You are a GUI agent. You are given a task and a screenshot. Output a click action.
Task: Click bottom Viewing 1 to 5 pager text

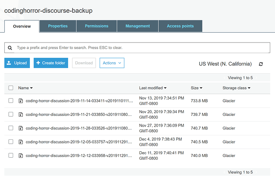(240, 172)
